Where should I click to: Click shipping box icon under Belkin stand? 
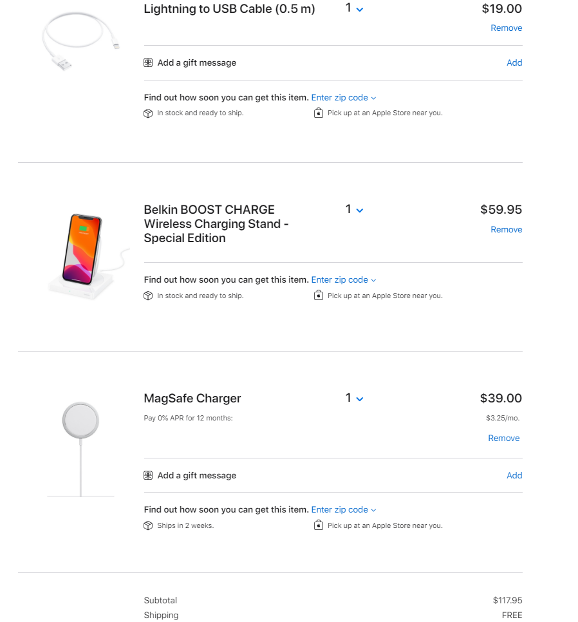click(x=148, y=296)
